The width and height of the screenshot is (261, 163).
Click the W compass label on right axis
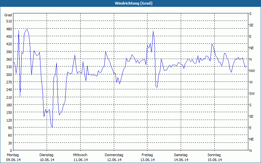[x=251, y=82]
